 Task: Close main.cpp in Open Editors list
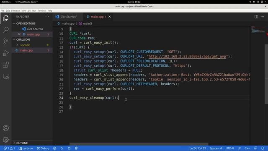tap(19, 34)
